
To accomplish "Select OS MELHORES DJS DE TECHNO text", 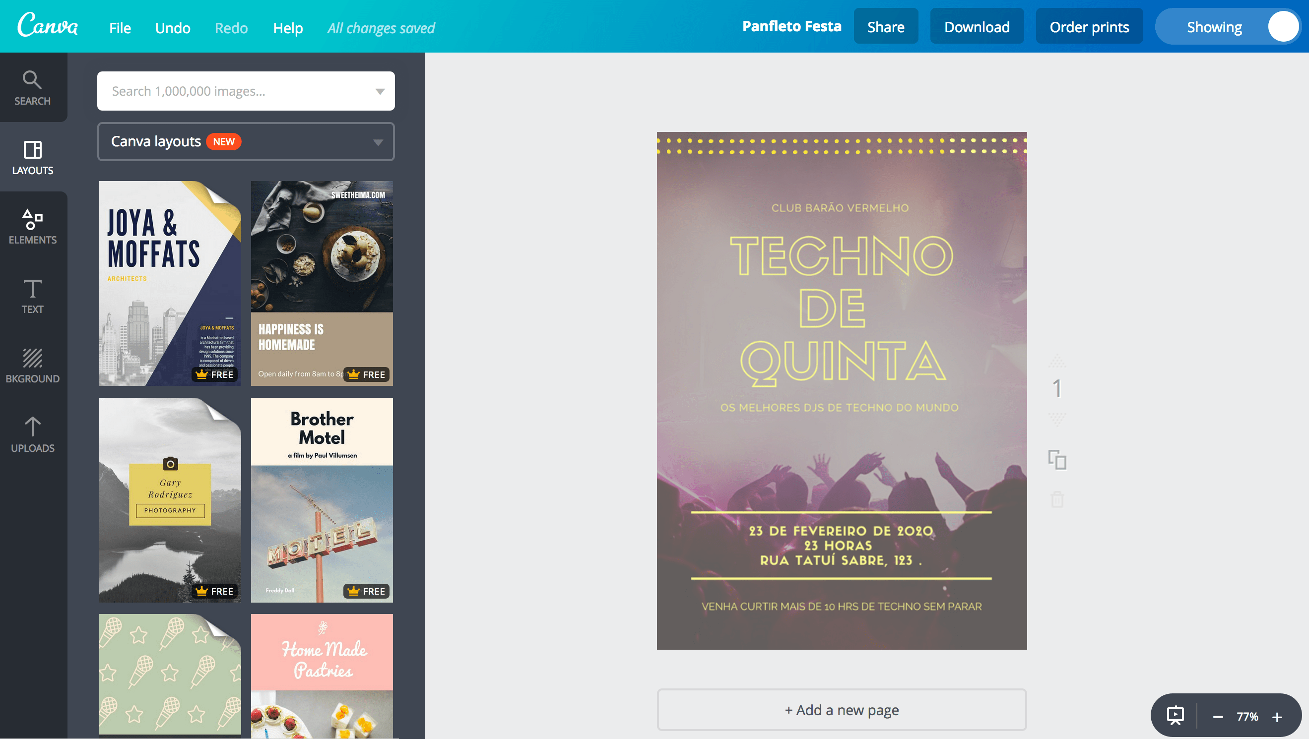I will tap(839, 407).
